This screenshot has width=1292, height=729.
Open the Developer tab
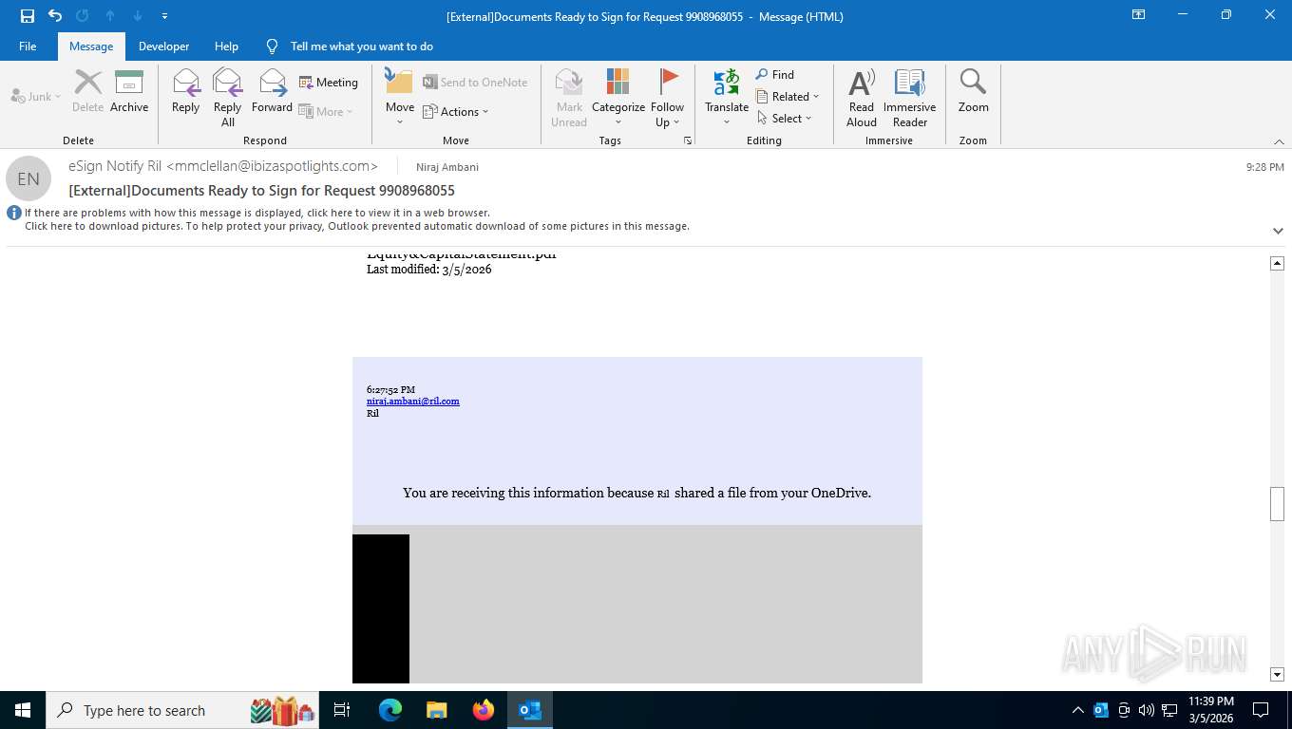tap(163, 47)
